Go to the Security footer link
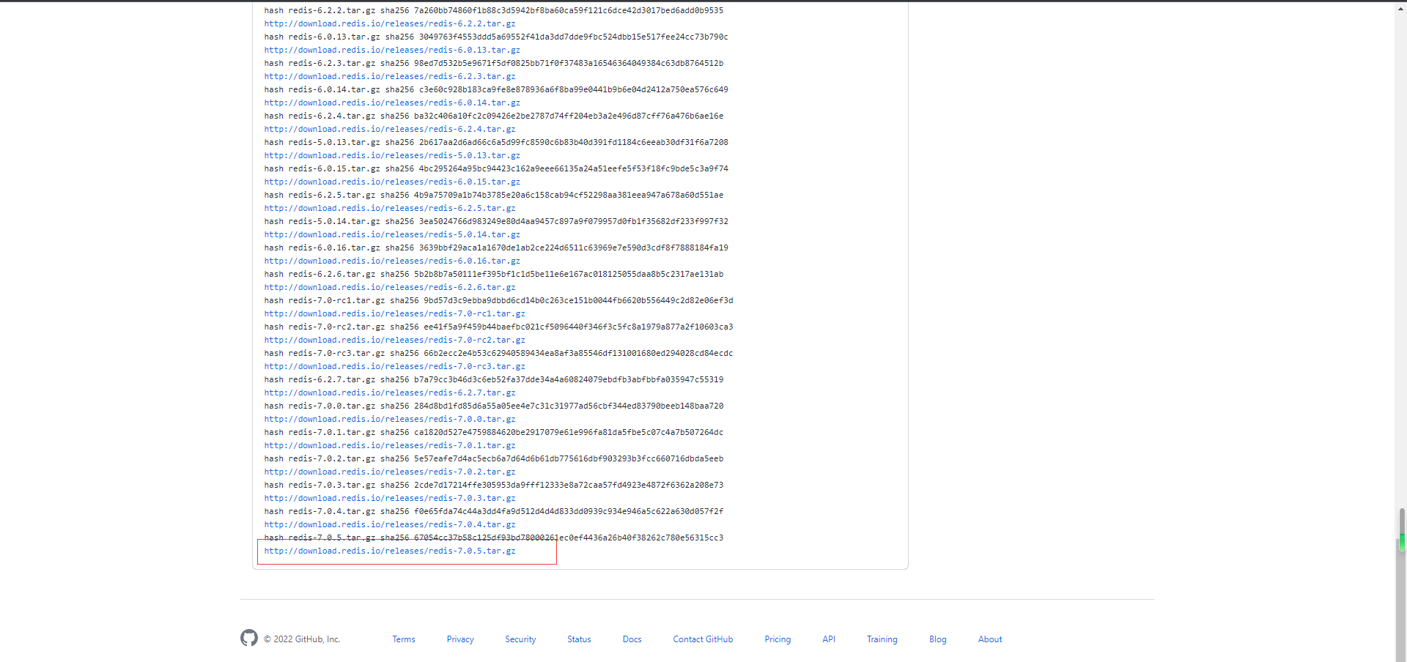Image resolution: width=1407 pixels, height=662 pixels. [x=520, y=639]
